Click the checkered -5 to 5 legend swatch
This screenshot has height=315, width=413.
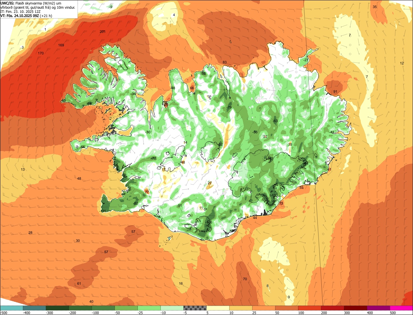pyautogui.click(x=195, y=308)
